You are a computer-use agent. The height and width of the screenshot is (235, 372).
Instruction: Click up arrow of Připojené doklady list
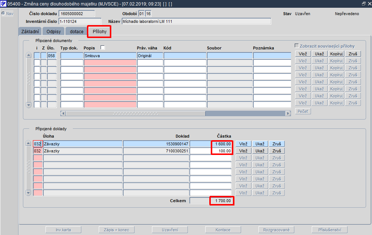point(28,143)
